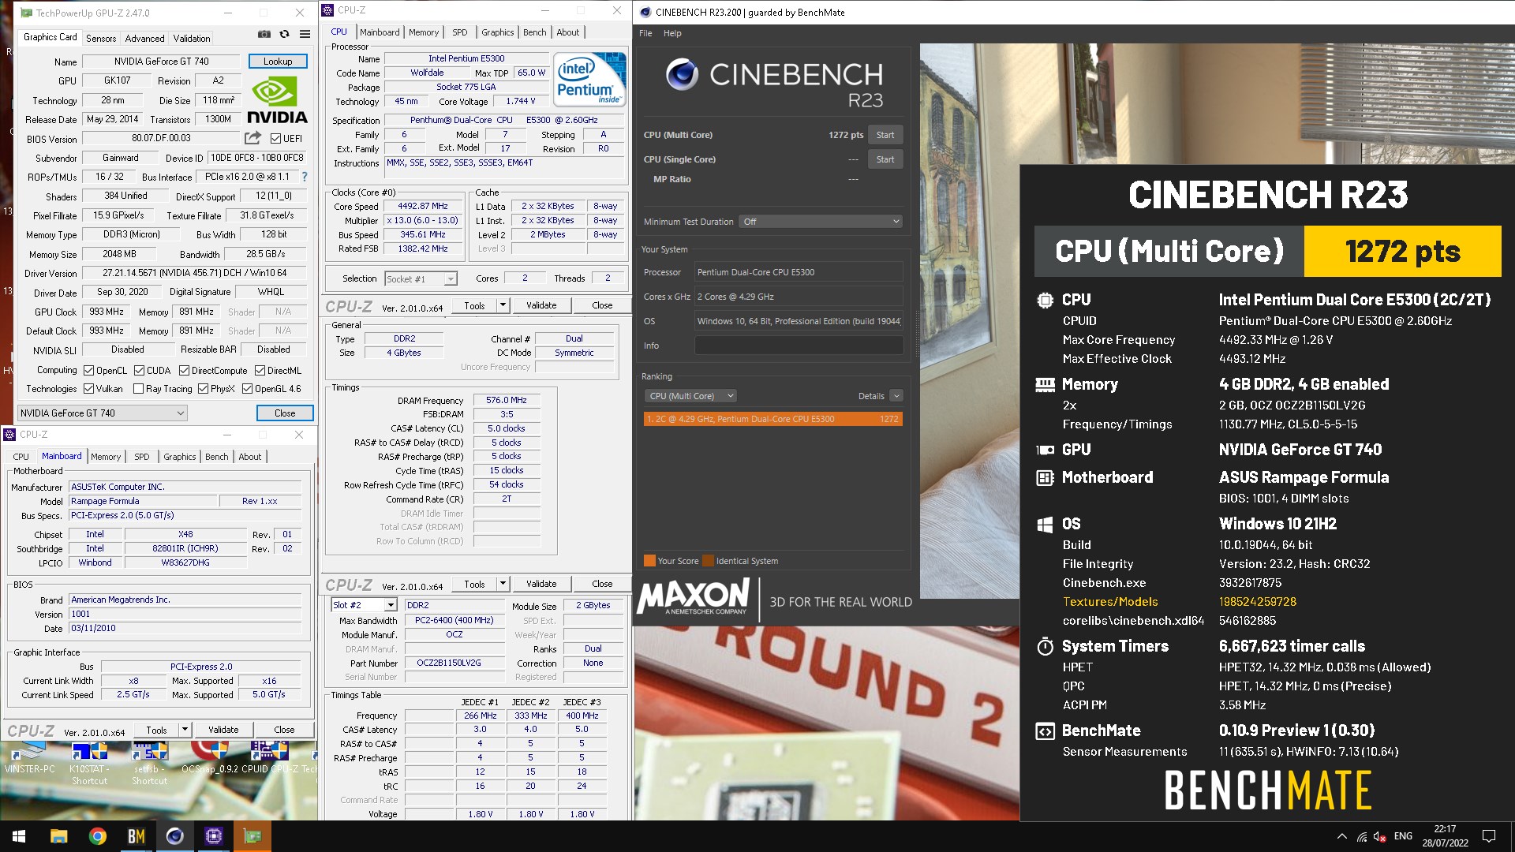The height and width of the screenshot is (852, 1515).
Task: Click Validate in CPU-Z CPU window
Action: click(x=541, y=305)
